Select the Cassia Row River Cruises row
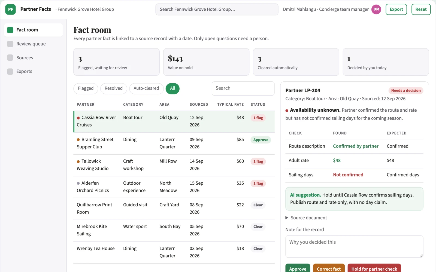 coord(174,121)
